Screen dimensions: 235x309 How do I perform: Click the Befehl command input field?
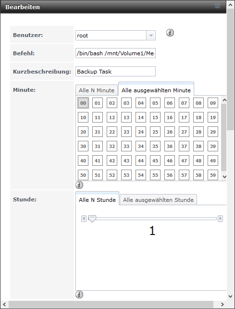[115, 53]
